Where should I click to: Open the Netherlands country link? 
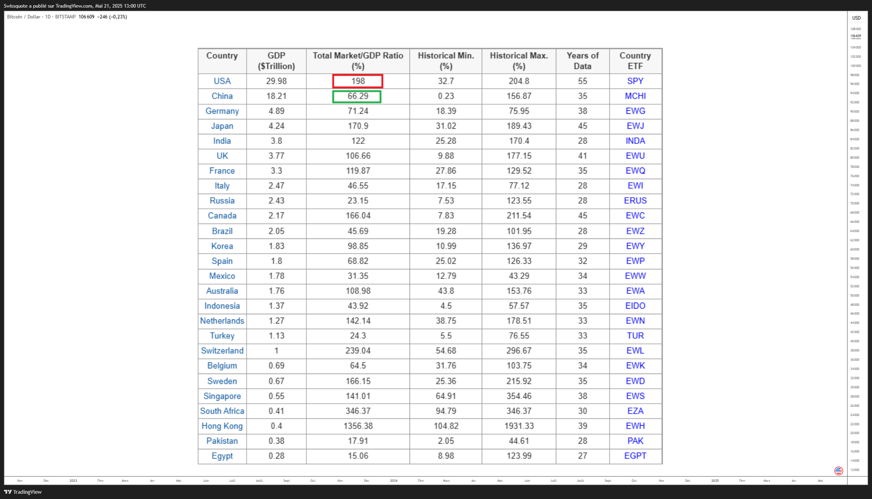click(x=222, y=321)
